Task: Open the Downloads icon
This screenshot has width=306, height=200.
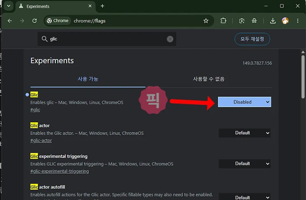Action: (x=272, y=21)
